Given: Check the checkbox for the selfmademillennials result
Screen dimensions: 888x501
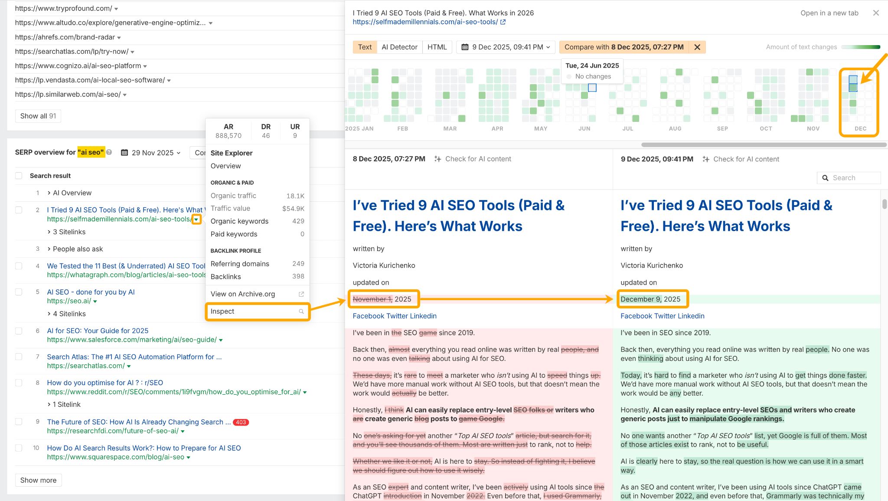Looking at the screenshot, I should (x=19, y=210).
